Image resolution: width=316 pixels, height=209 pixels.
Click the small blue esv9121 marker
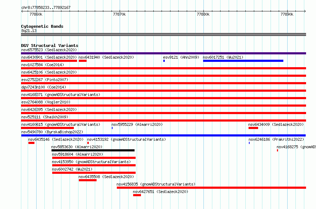(164, 61)
